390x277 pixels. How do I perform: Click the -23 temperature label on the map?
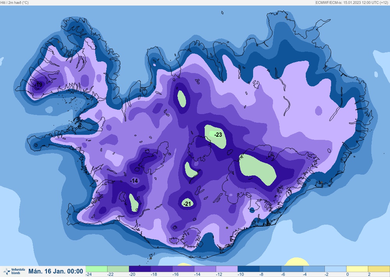click(x=218, y=135)
